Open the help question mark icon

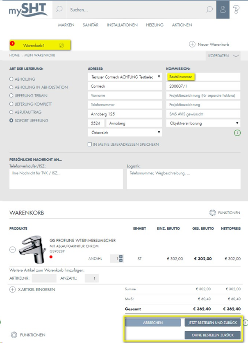tap(236, 9)
